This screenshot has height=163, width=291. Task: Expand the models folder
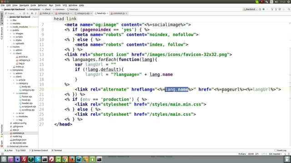click(8, 24)
